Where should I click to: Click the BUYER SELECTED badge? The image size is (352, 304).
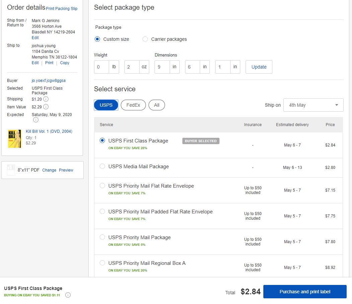point(201,141)
